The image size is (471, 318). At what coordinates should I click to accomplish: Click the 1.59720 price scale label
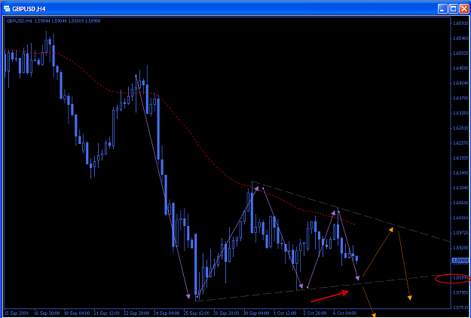point(462,233)
